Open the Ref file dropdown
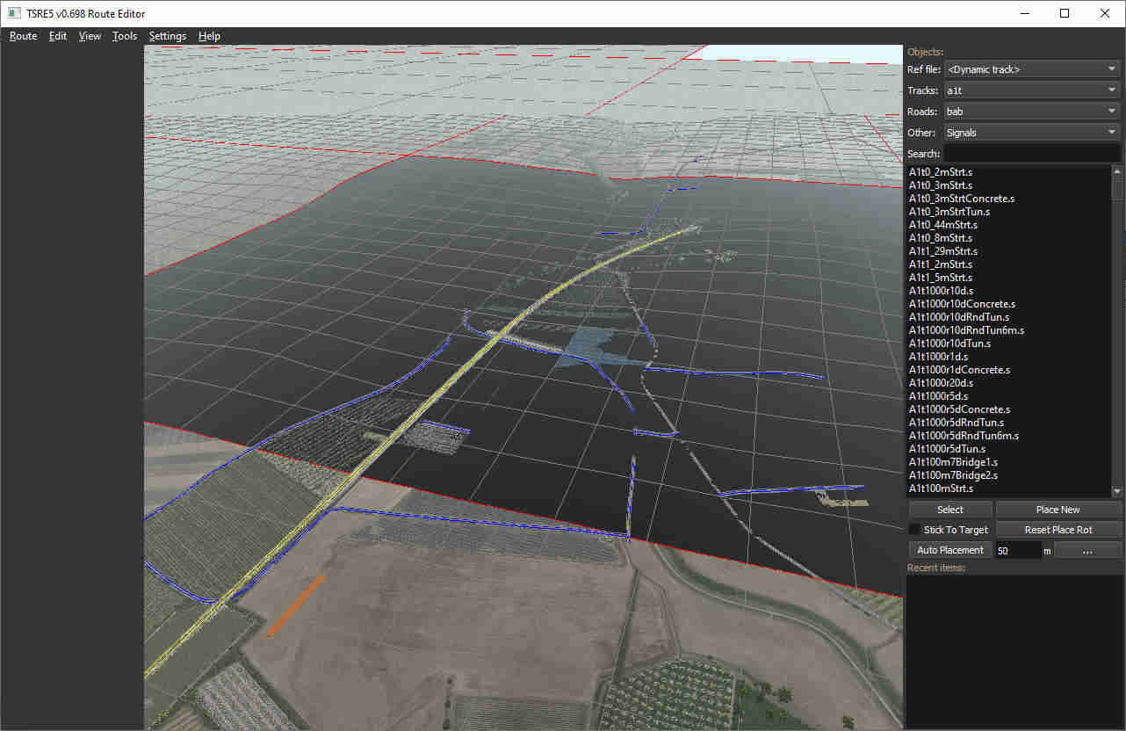The image size is (1126, 731). (x=1031, y=69)
